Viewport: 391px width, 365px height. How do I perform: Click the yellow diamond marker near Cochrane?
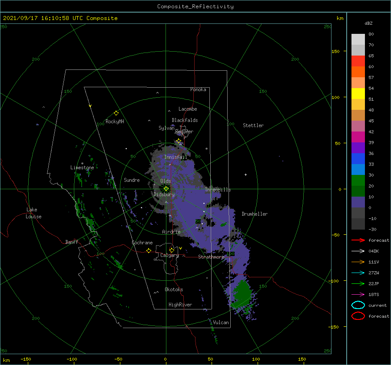click(x=149, y=250)
